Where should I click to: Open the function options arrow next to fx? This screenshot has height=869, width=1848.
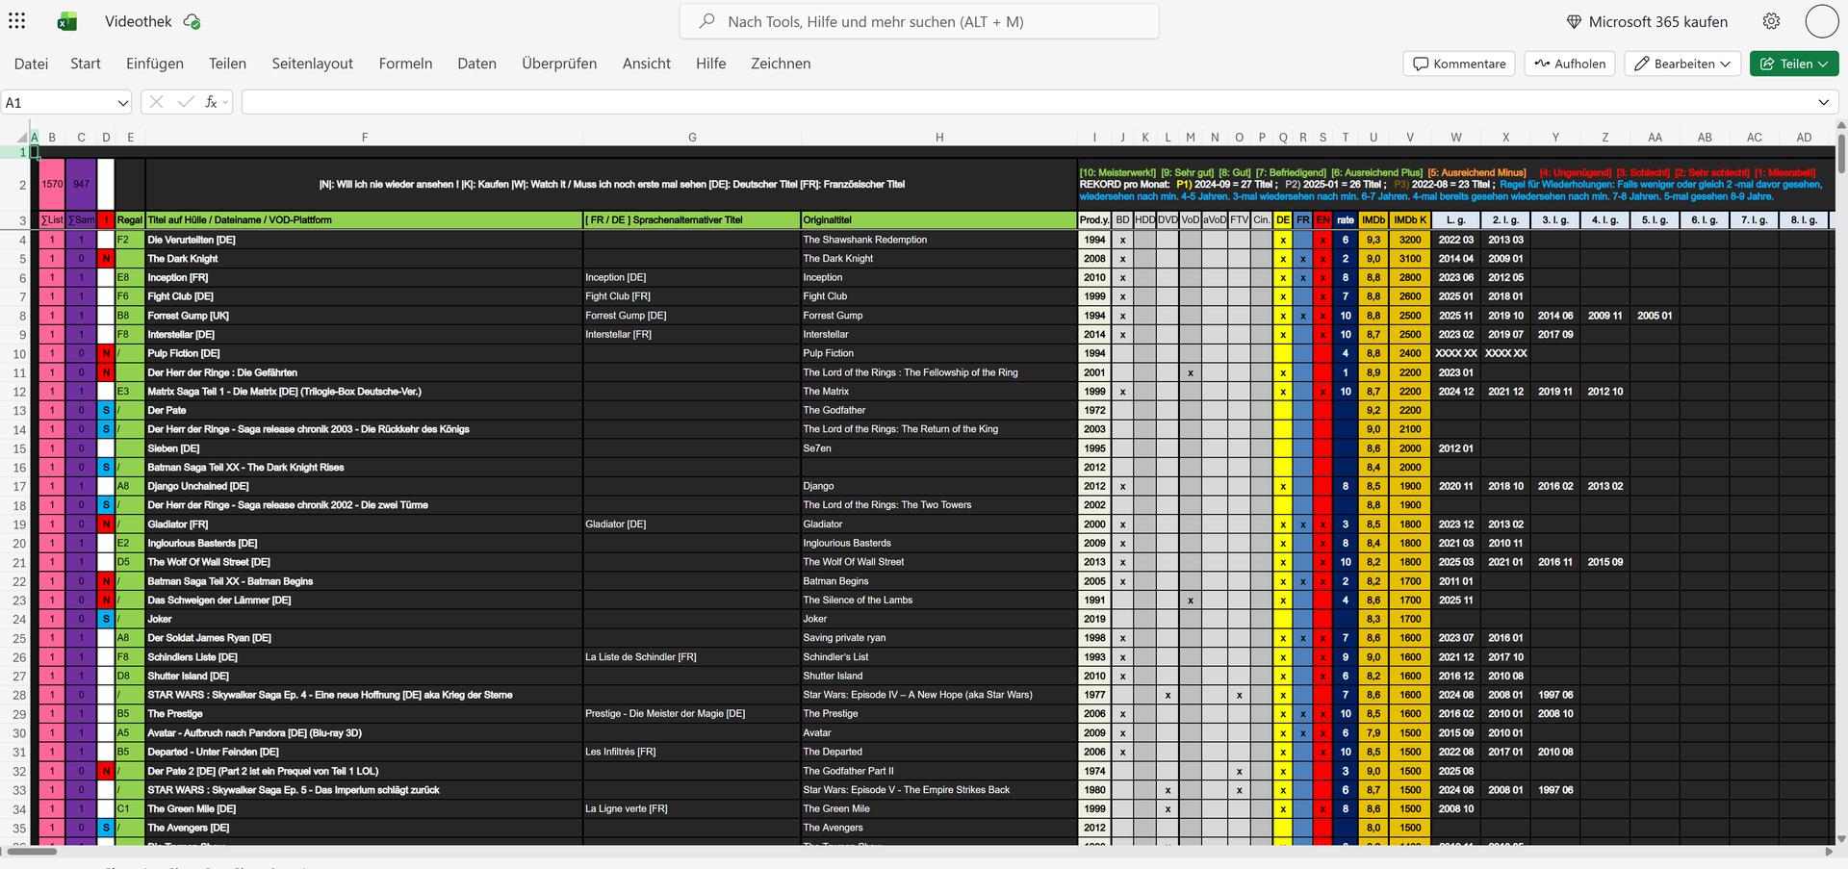pyautogui.click(x=225, y=101)
